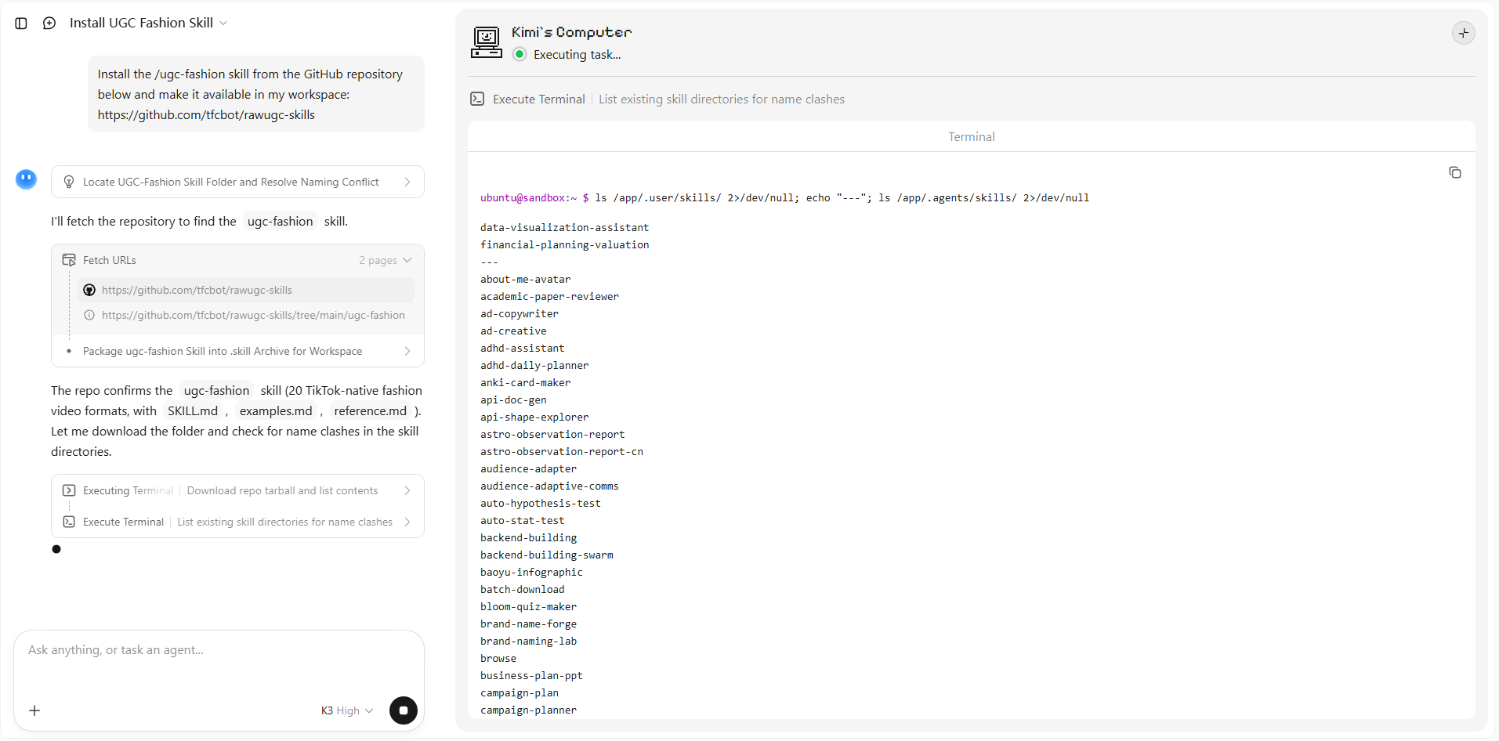Viewport: 1499px width, 741px height.
Task: Click the Kimi's Computer monitor icon
Action: coord(487,42)
